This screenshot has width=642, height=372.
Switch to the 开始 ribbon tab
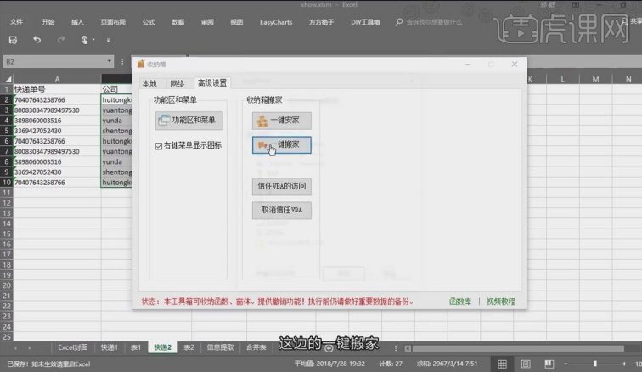click(48, 22)
